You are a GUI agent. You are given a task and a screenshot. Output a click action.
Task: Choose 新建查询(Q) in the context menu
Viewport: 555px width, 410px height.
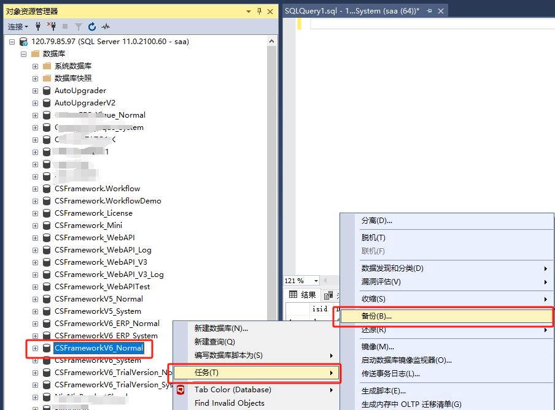pos(214,342)
